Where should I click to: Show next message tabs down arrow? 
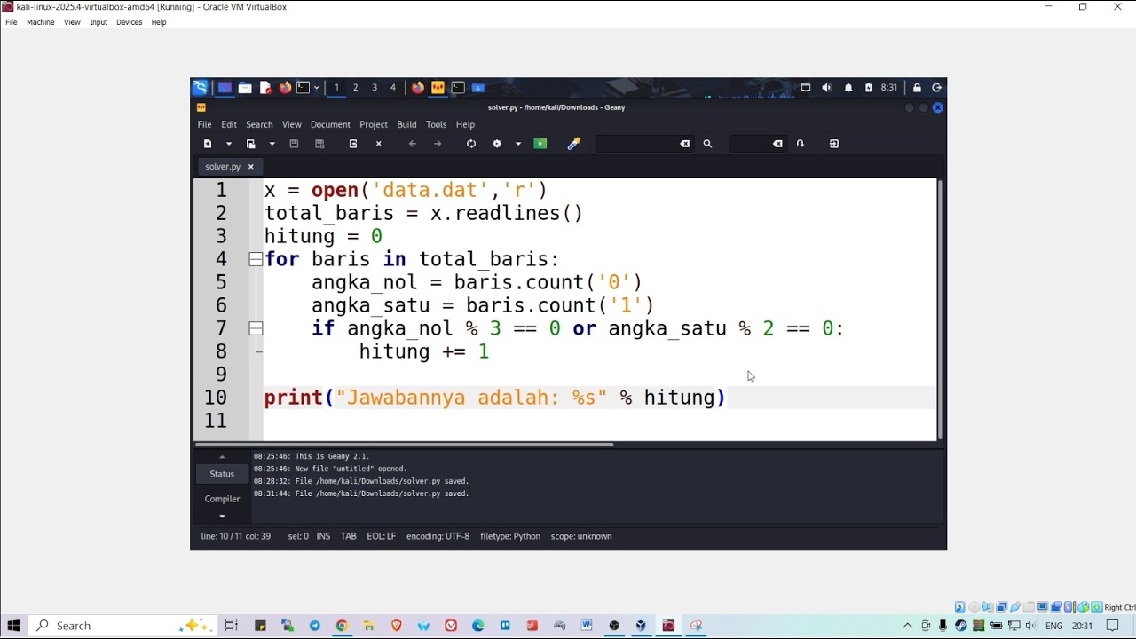tap(222, 516)
